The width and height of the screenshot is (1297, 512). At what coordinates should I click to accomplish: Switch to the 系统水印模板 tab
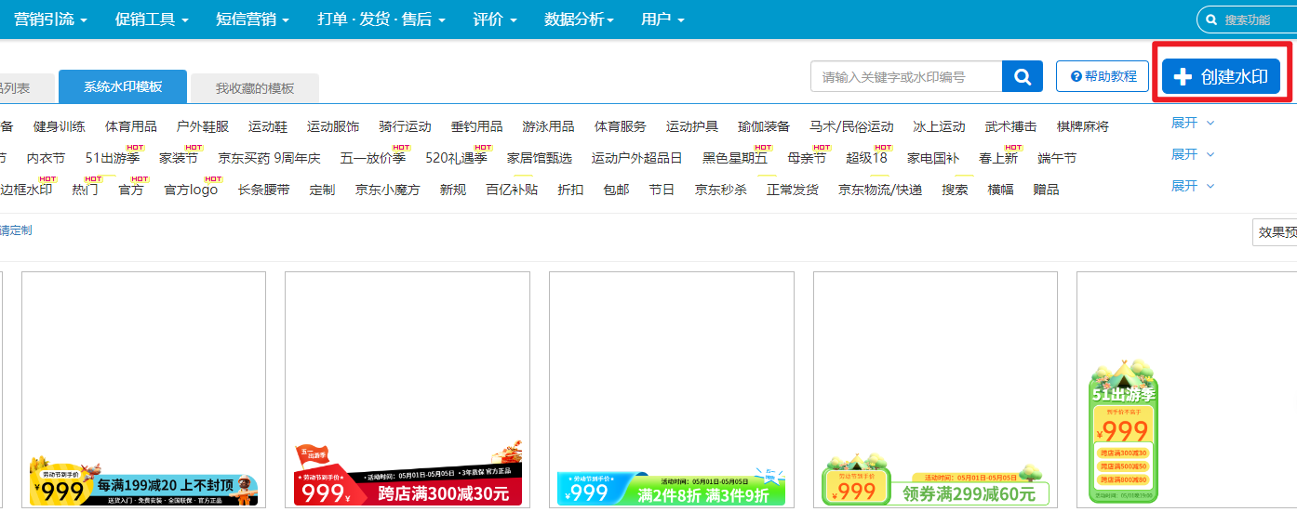[123, 87]
